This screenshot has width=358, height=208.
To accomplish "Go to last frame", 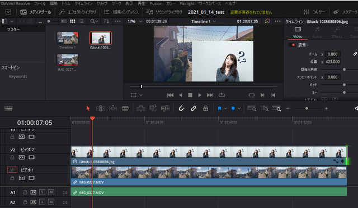I will pos(210,95).
